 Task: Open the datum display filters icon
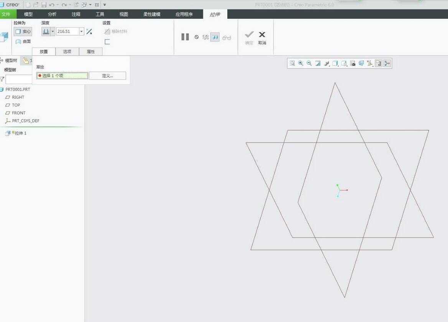pos(370,63)
